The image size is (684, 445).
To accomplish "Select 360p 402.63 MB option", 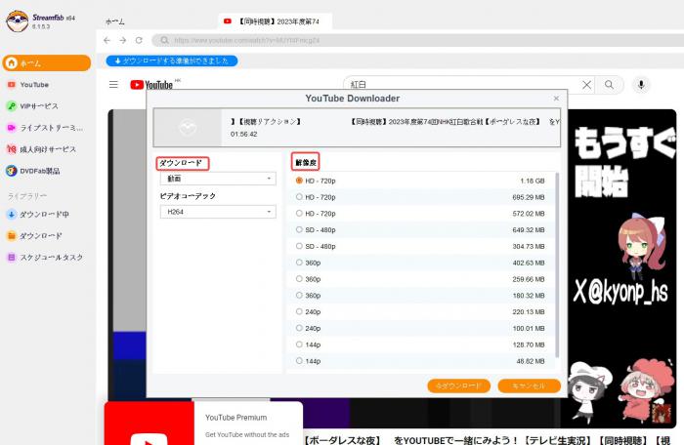I will (x=420, y=263).
